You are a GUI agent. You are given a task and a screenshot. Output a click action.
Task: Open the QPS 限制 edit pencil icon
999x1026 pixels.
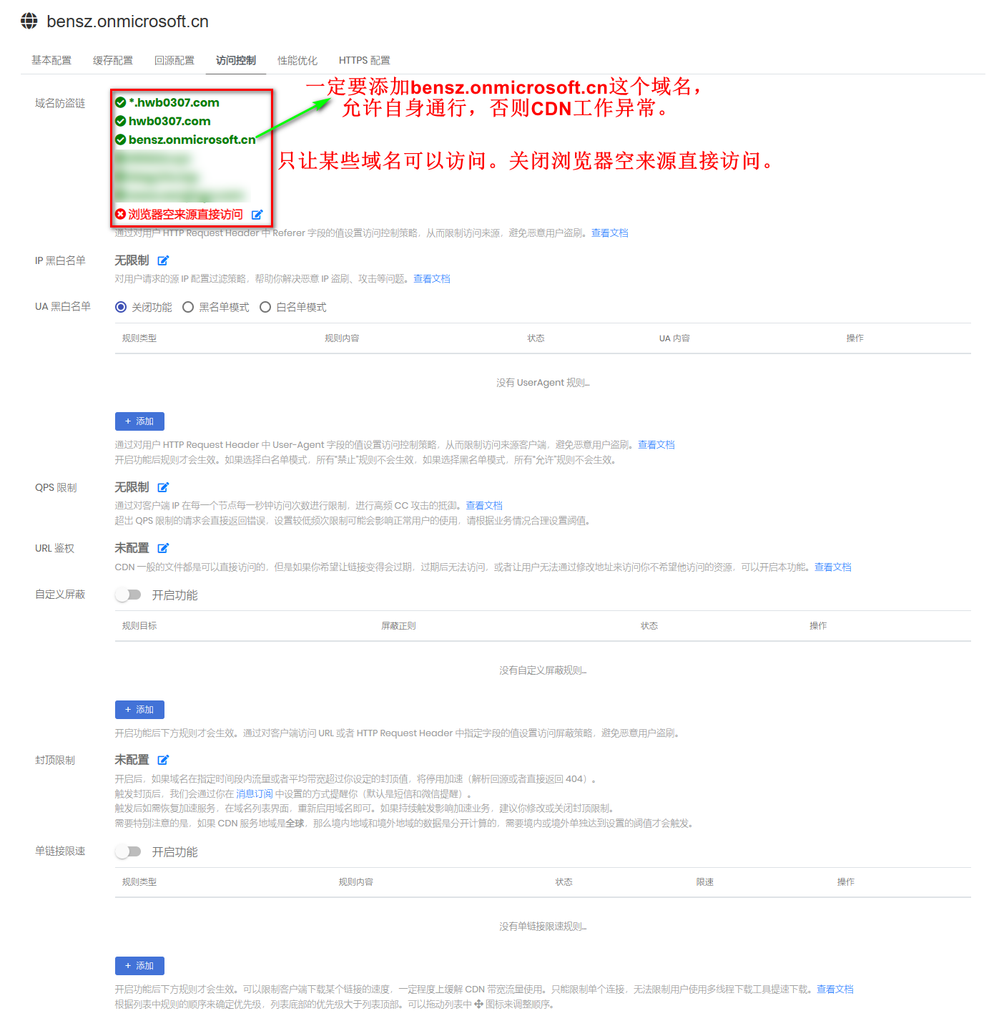click(x=163, y=487)
